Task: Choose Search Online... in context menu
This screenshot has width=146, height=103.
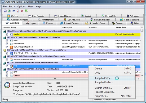Action: point(112,88)
